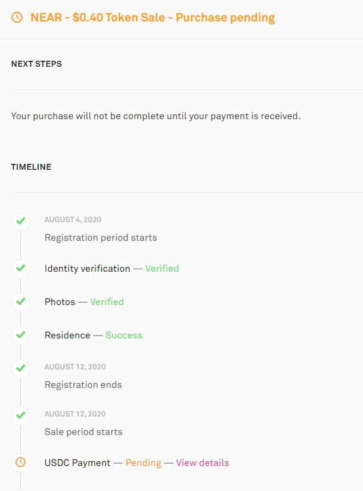Click the orange Pending status text
Viewport: 363px width, 491px height.
tap(144, 463)
